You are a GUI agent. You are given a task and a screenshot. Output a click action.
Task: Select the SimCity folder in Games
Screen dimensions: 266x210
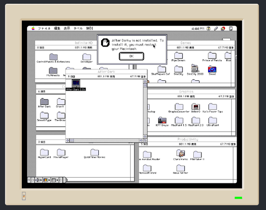pos(179,70)
